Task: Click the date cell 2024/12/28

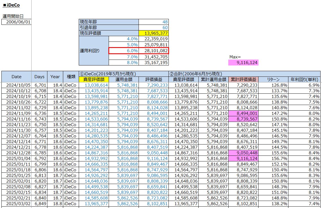Action: (x=16, y=153)
